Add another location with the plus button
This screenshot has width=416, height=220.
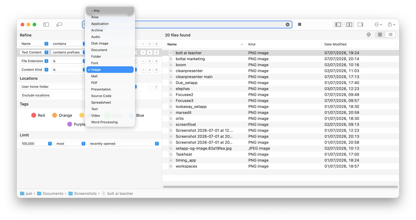[x=156, y=87]
